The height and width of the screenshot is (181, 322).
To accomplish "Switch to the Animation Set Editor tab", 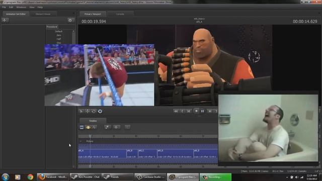I will tap(16, 14).
